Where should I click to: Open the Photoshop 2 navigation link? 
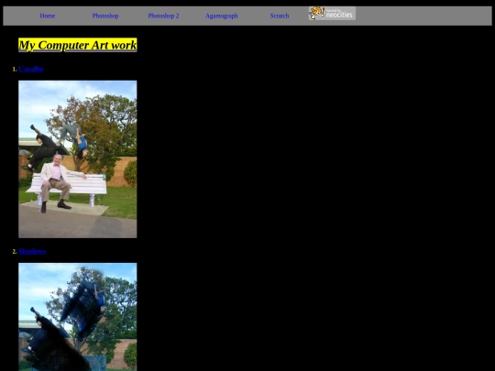[x=163, y=16]
